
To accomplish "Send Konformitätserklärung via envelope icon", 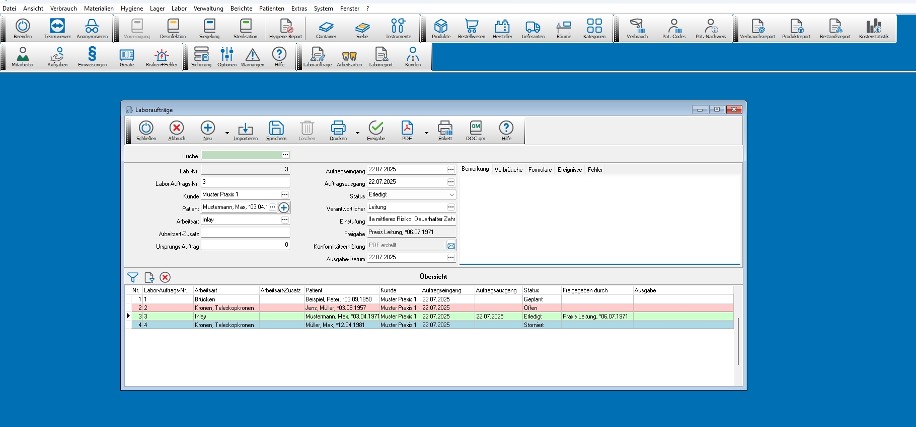I will pos(451,246).
